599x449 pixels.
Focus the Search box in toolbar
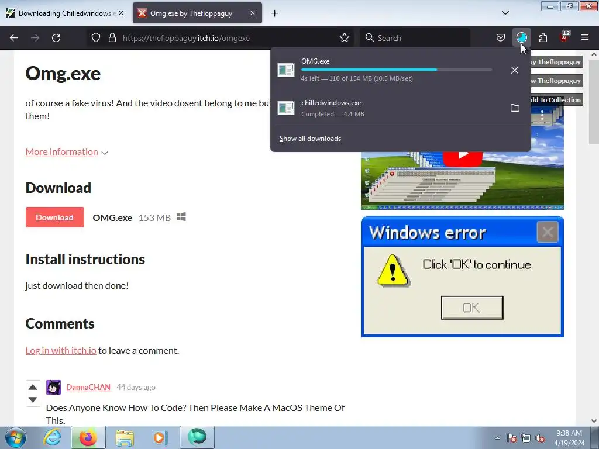click(x=415, y=38)
